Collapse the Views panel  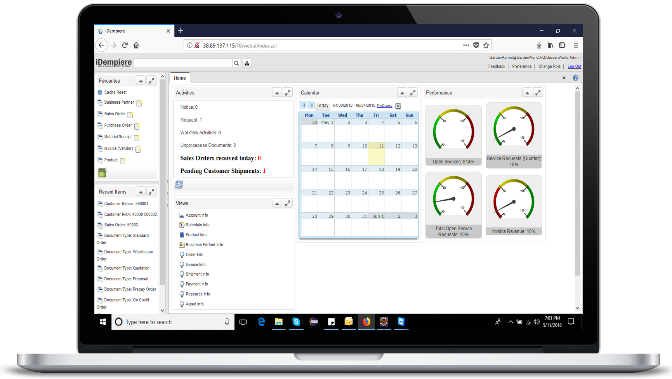coord(277,203)
